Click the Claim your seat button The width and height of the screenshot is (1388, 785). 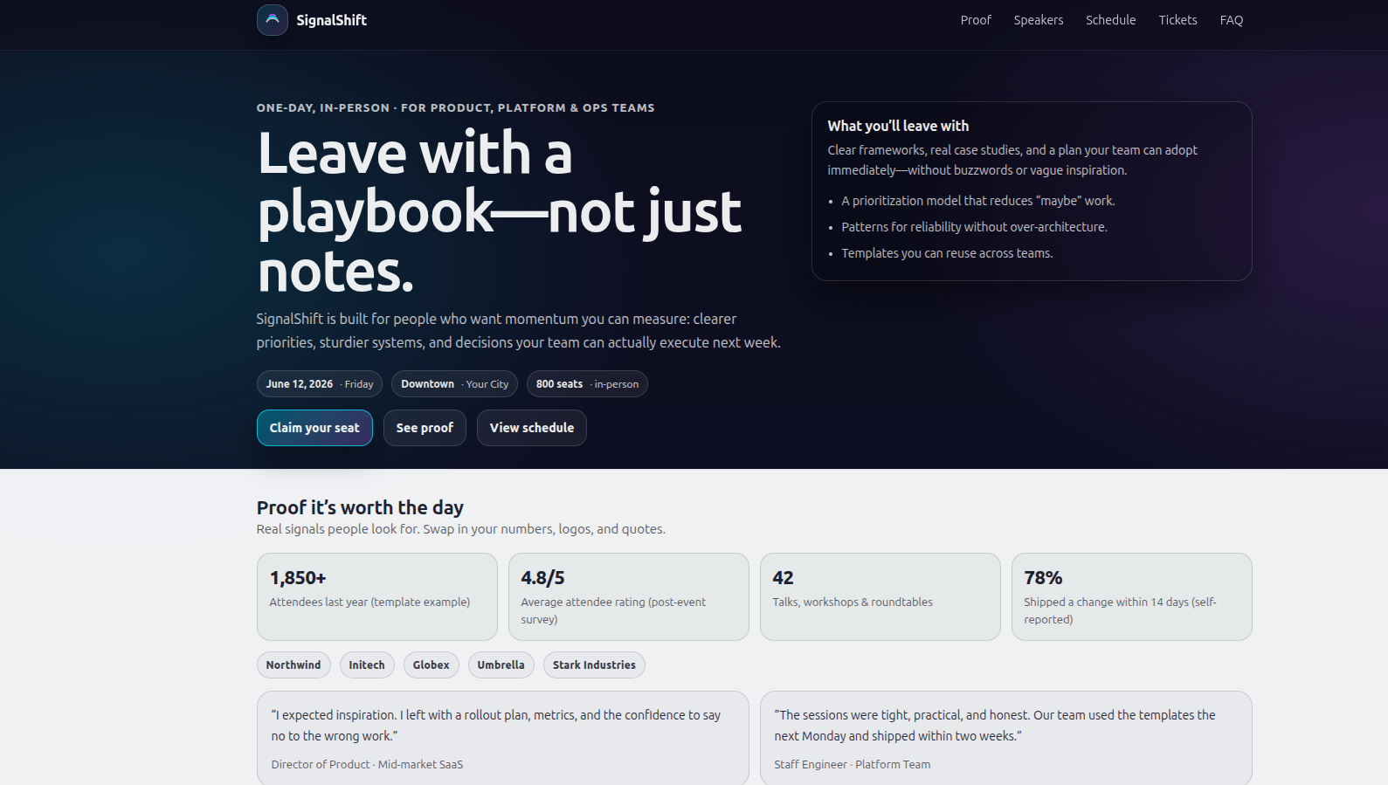[x=314, y=427]
